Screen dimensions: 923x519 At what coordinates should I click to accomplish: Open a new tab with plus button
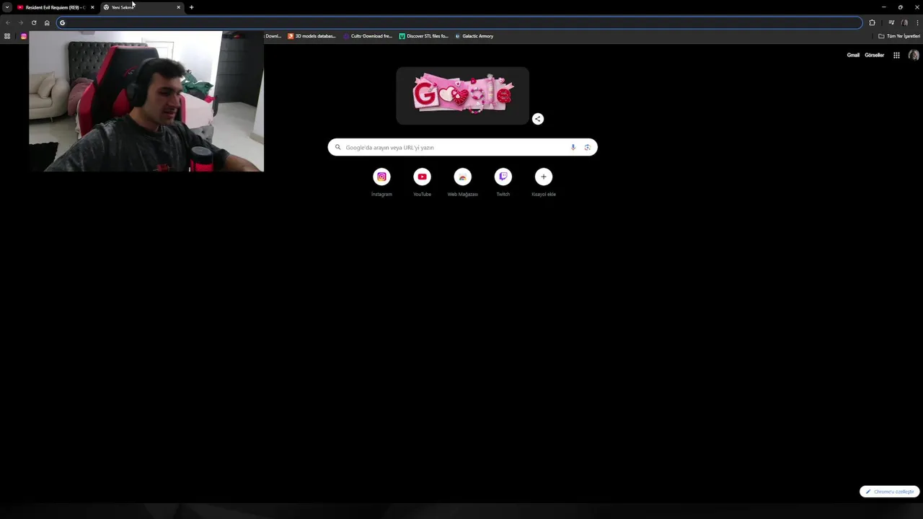click(191, 7)
